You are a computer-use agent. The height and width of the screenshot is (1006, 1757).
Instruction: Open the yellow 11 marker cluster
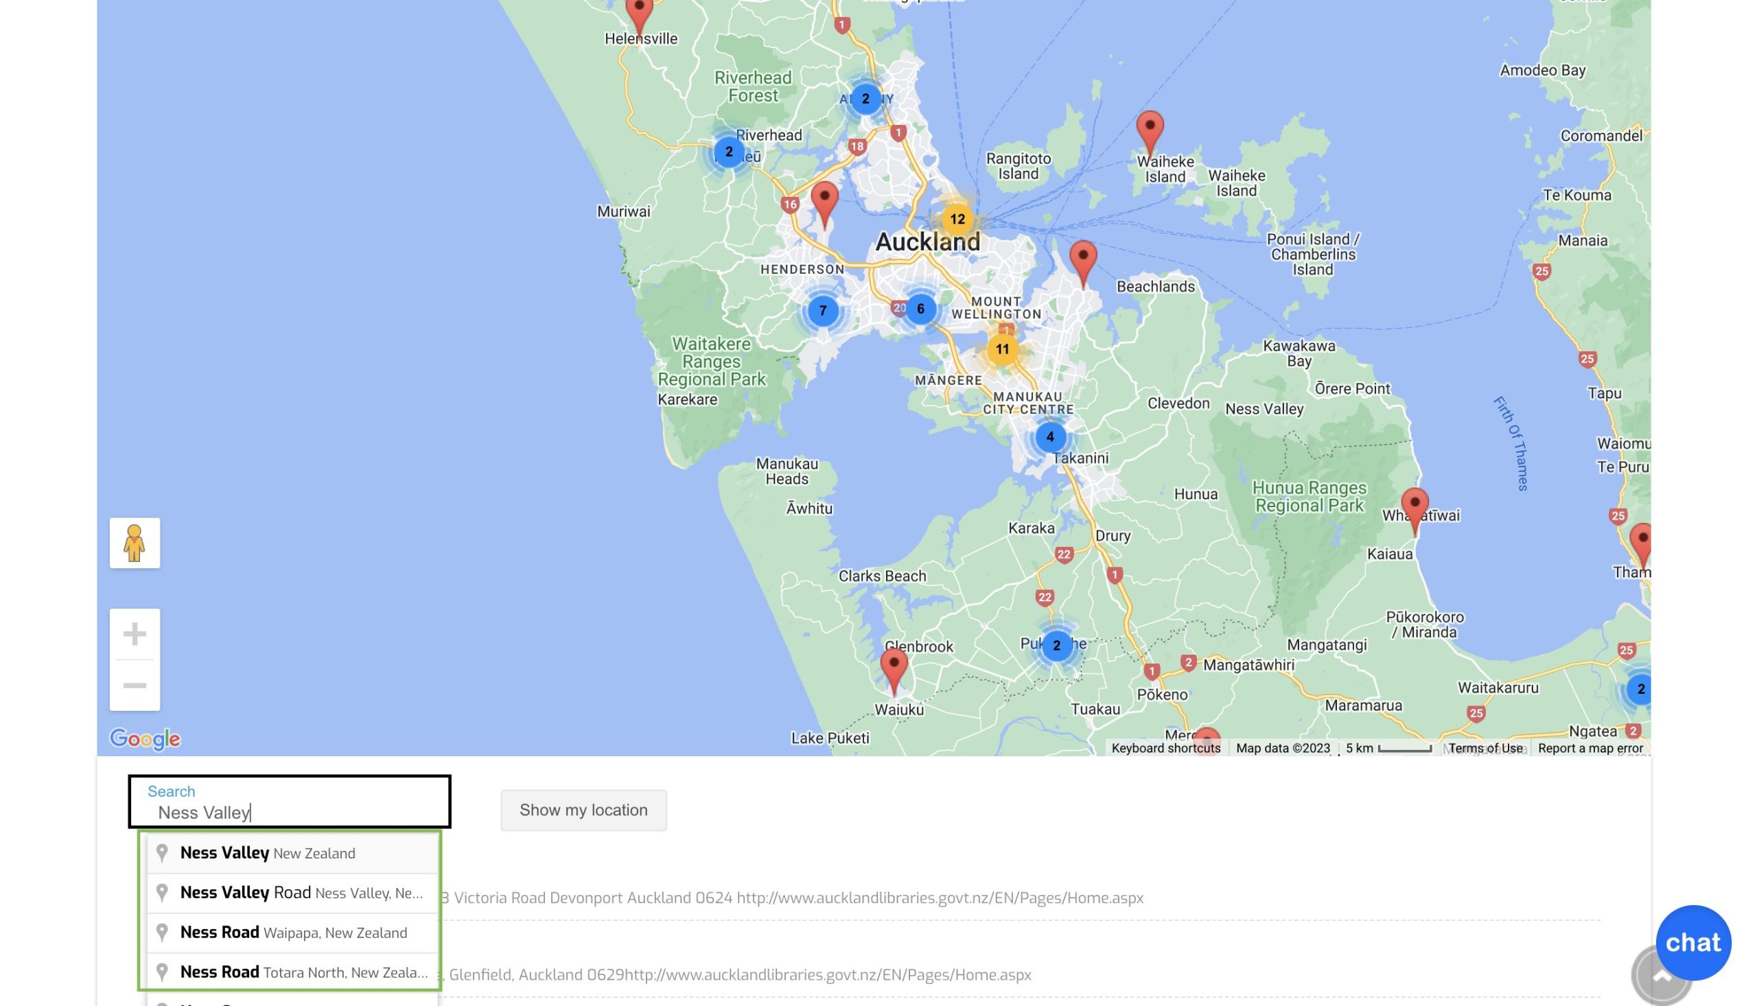(1002, 349)
